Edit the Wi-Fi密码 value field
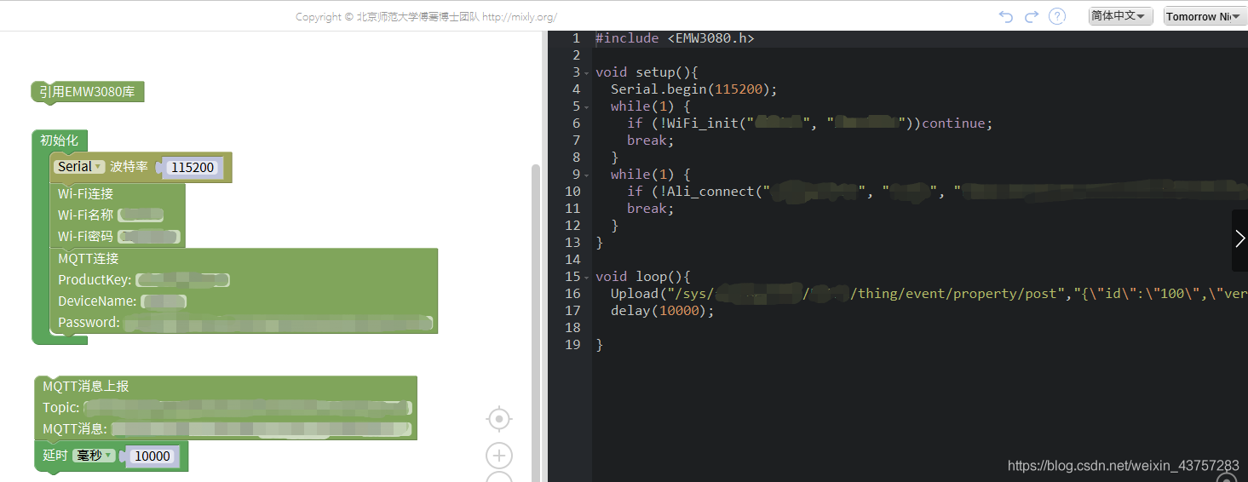The width and height of the screenshot is (1248, 482). pos(150,236)
